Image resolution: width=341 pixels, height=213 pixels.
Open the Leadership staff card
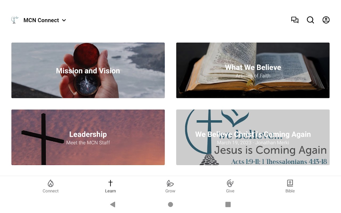pos(88,137)
